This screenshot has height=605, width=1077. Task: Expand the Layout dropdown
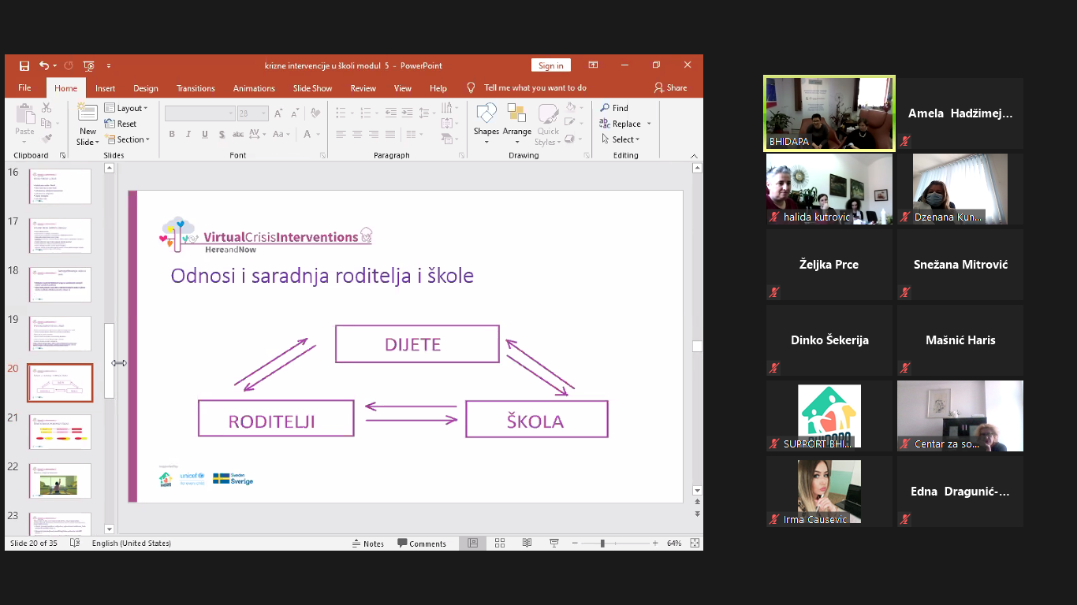(126, 108)
